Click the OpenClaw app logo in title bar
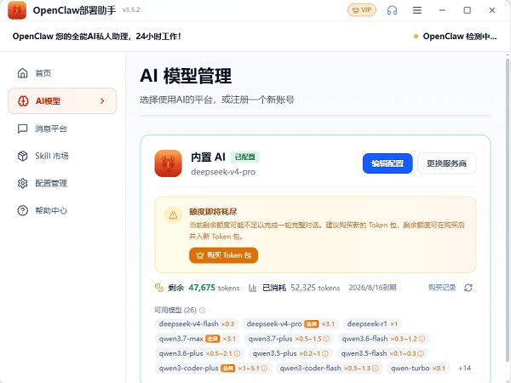511x383 pixels. point(17,10)
